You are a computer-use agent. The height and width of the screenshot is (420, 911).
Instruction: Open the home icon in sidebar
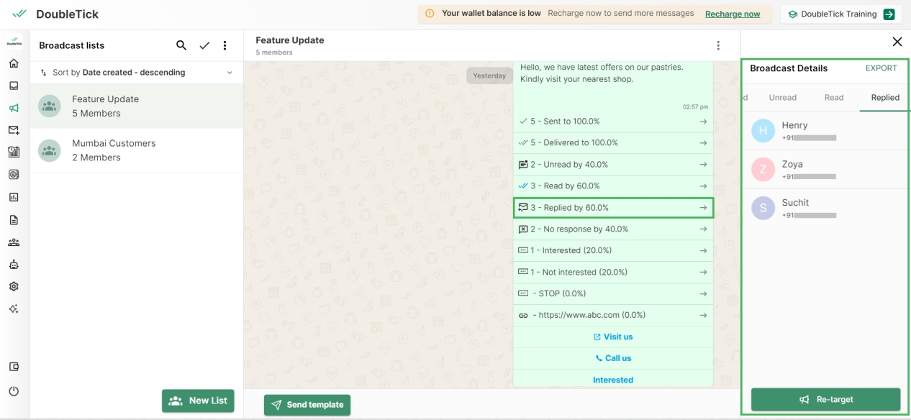pyautogui.click(x=14, y=63)
